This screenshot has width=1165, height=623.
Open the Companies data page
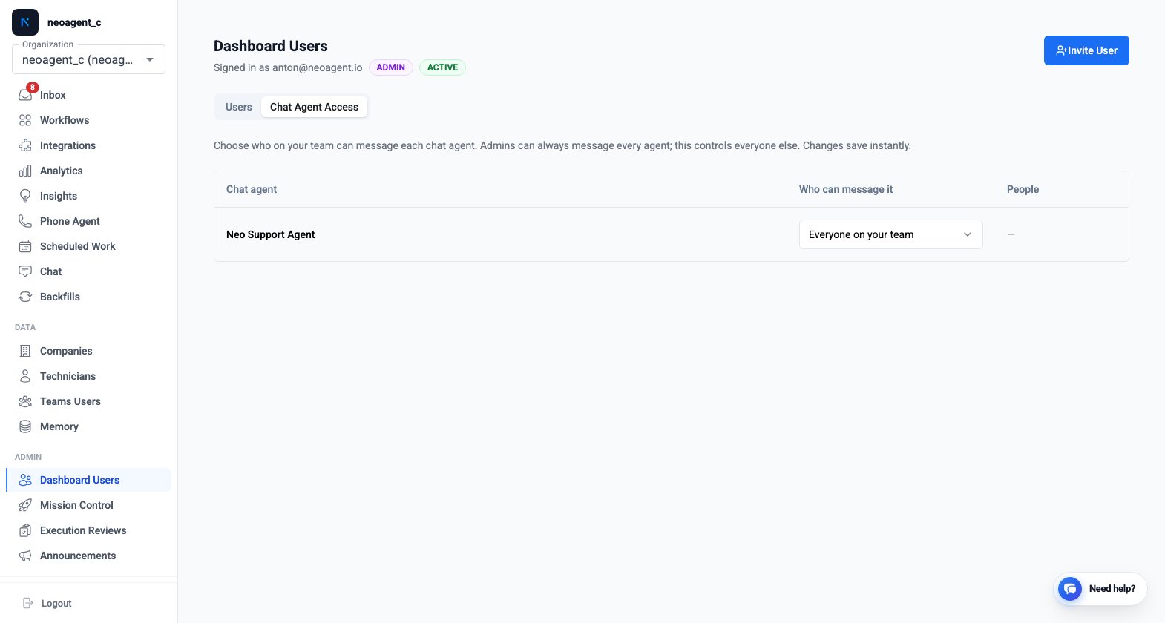point(88,351)
